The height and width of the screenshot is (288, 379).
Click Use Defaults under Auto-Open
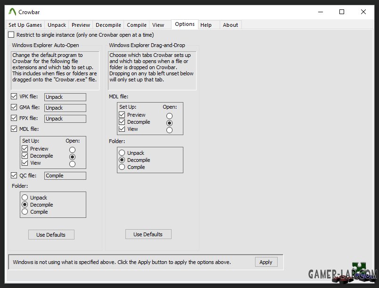[x=51, y=234]
